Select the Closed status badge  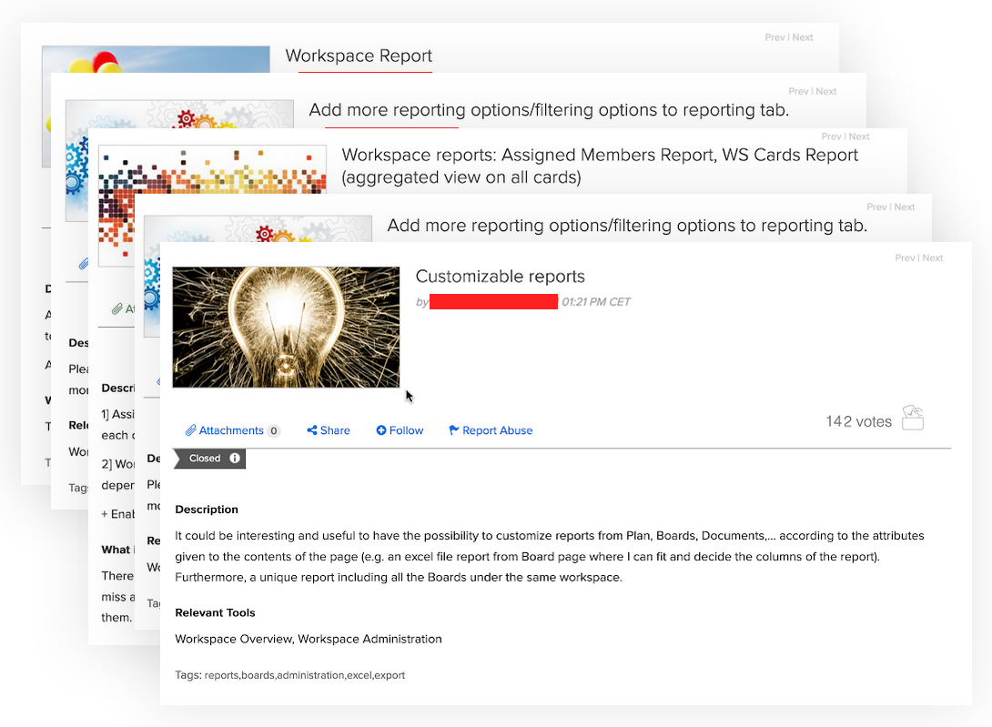coord(205,459)
